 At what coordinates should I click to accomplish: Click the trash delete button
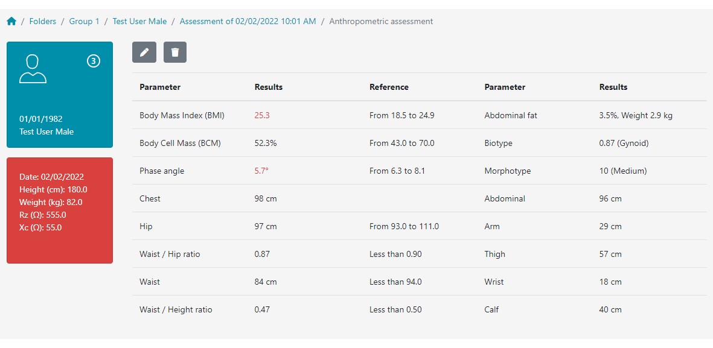tap(175, 52)
